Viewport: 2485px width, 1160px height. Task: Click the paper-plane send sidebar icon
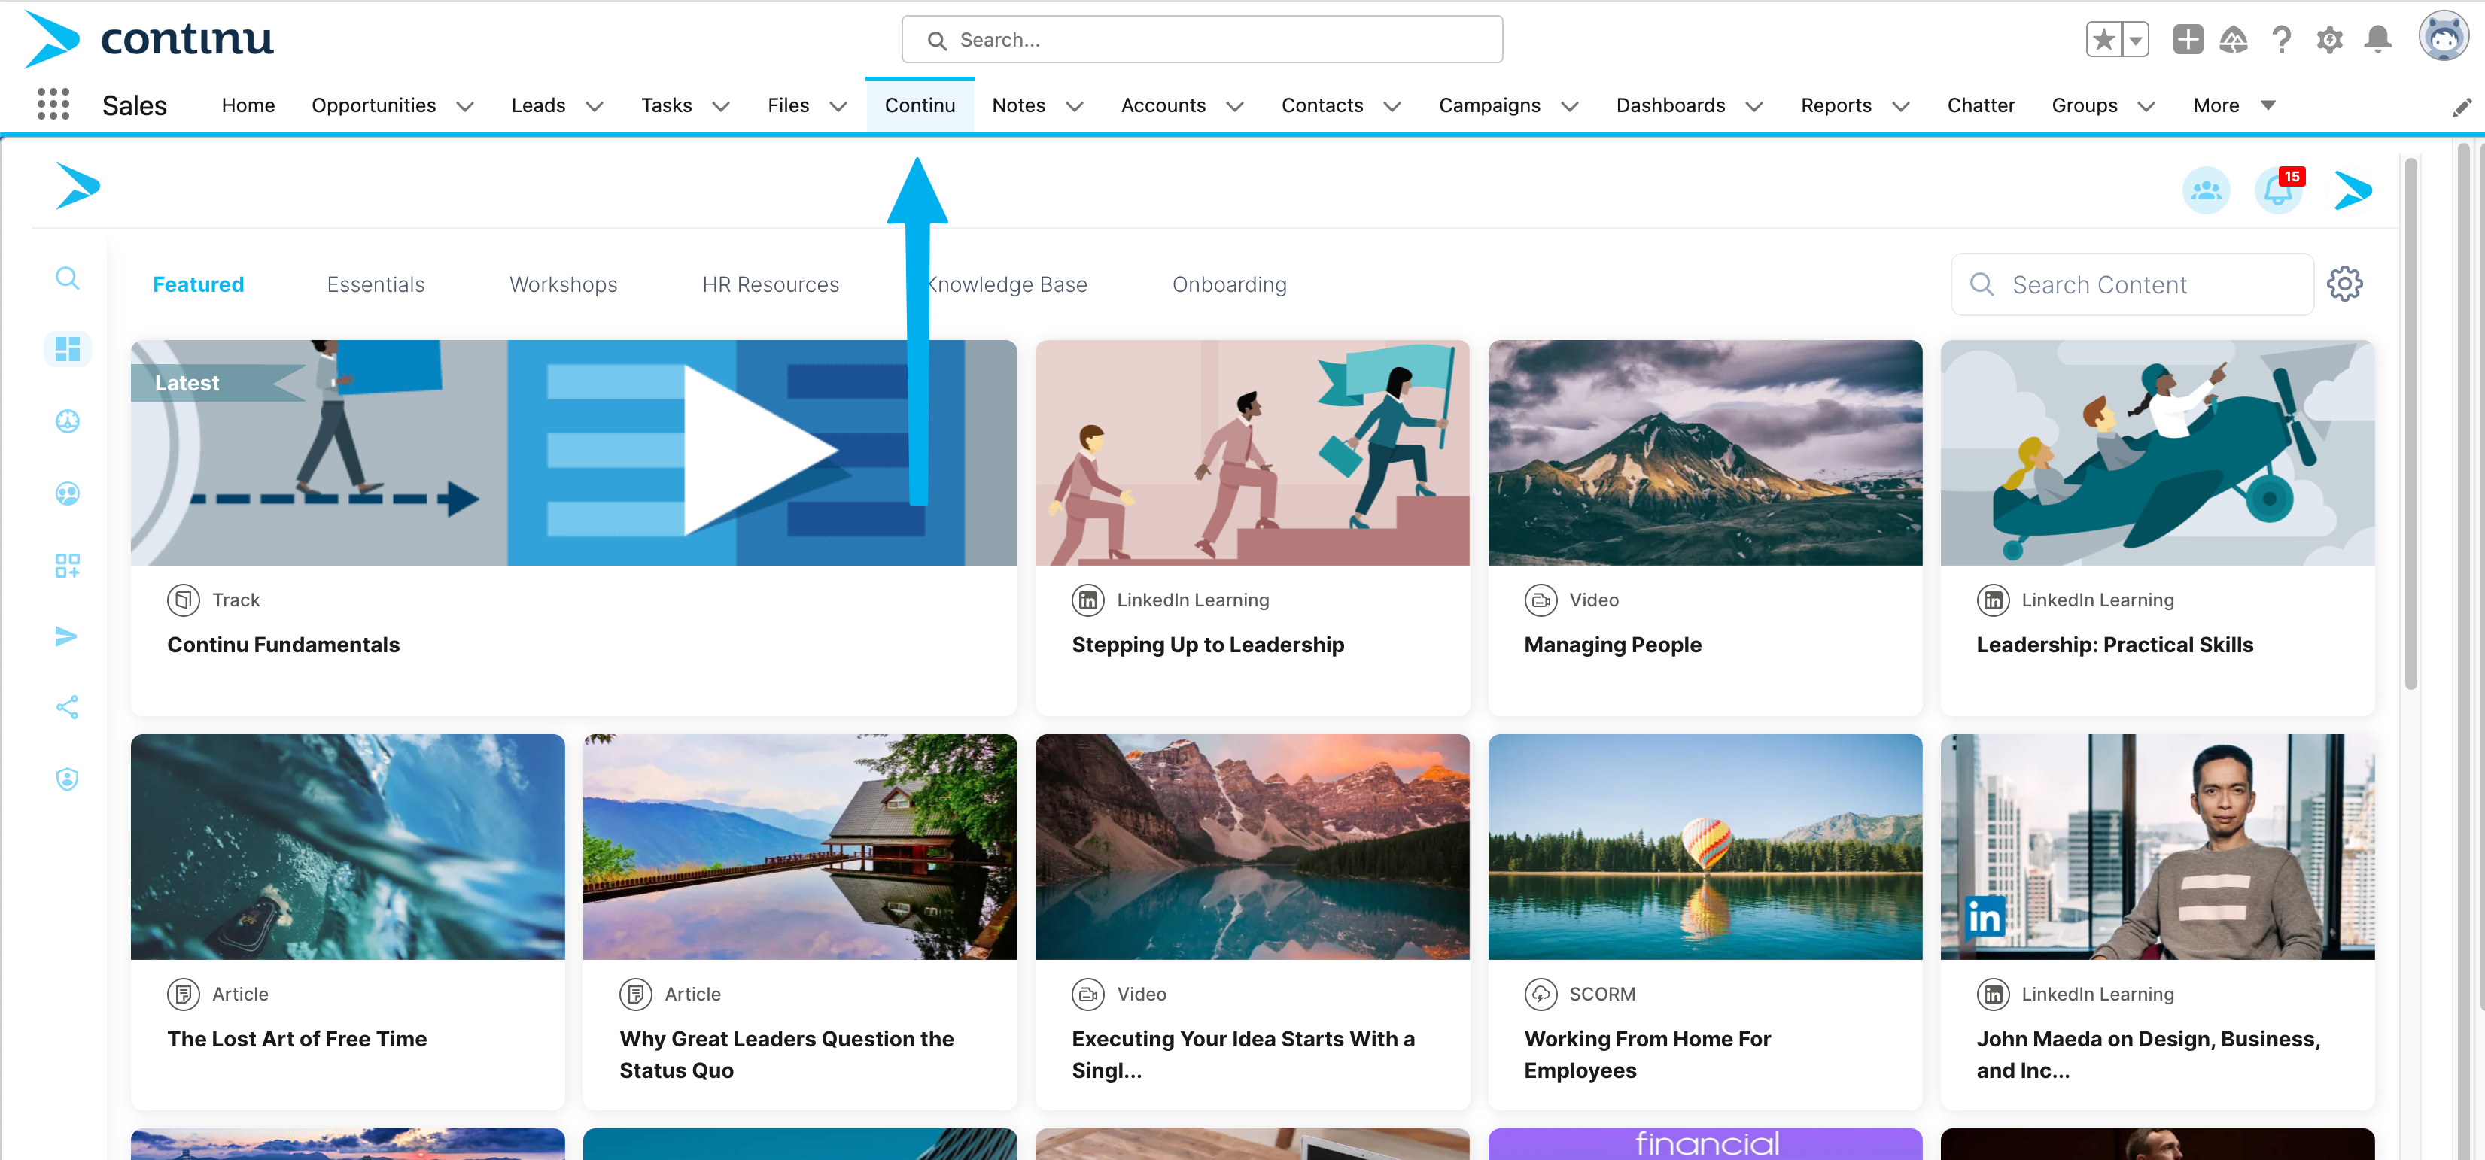click(x=66, y=636)
